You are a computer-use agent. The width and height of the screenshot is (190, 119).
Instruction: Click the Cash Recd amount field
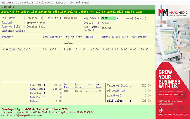point(57,89)
